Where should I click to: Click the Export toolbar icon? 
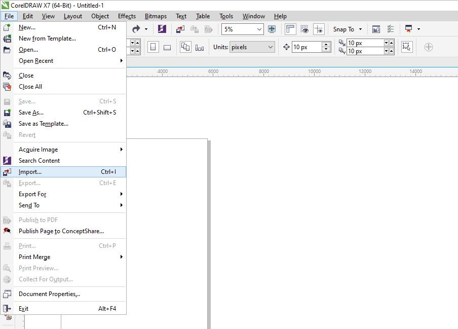pyautogui.click(x=195, y=29)
